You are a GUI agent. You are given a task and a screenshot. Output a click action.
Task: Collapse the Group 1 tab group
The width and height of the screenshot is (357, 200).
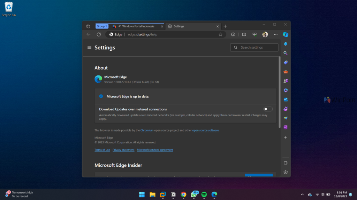[102, 26]
